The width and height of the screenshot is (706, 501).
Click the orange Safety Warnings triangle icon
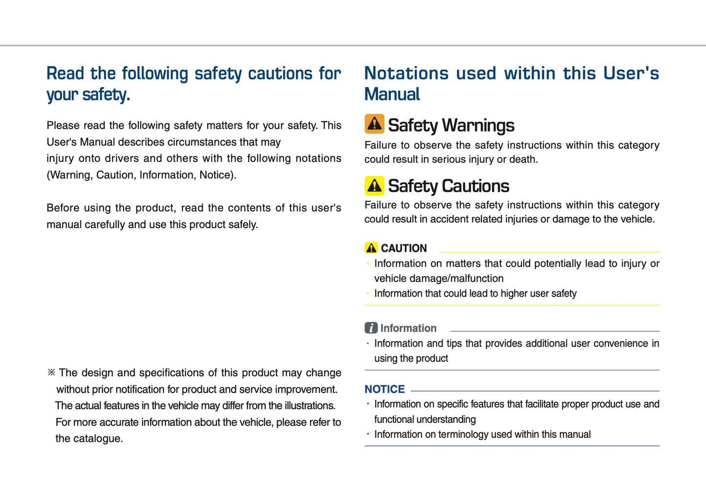374,124
